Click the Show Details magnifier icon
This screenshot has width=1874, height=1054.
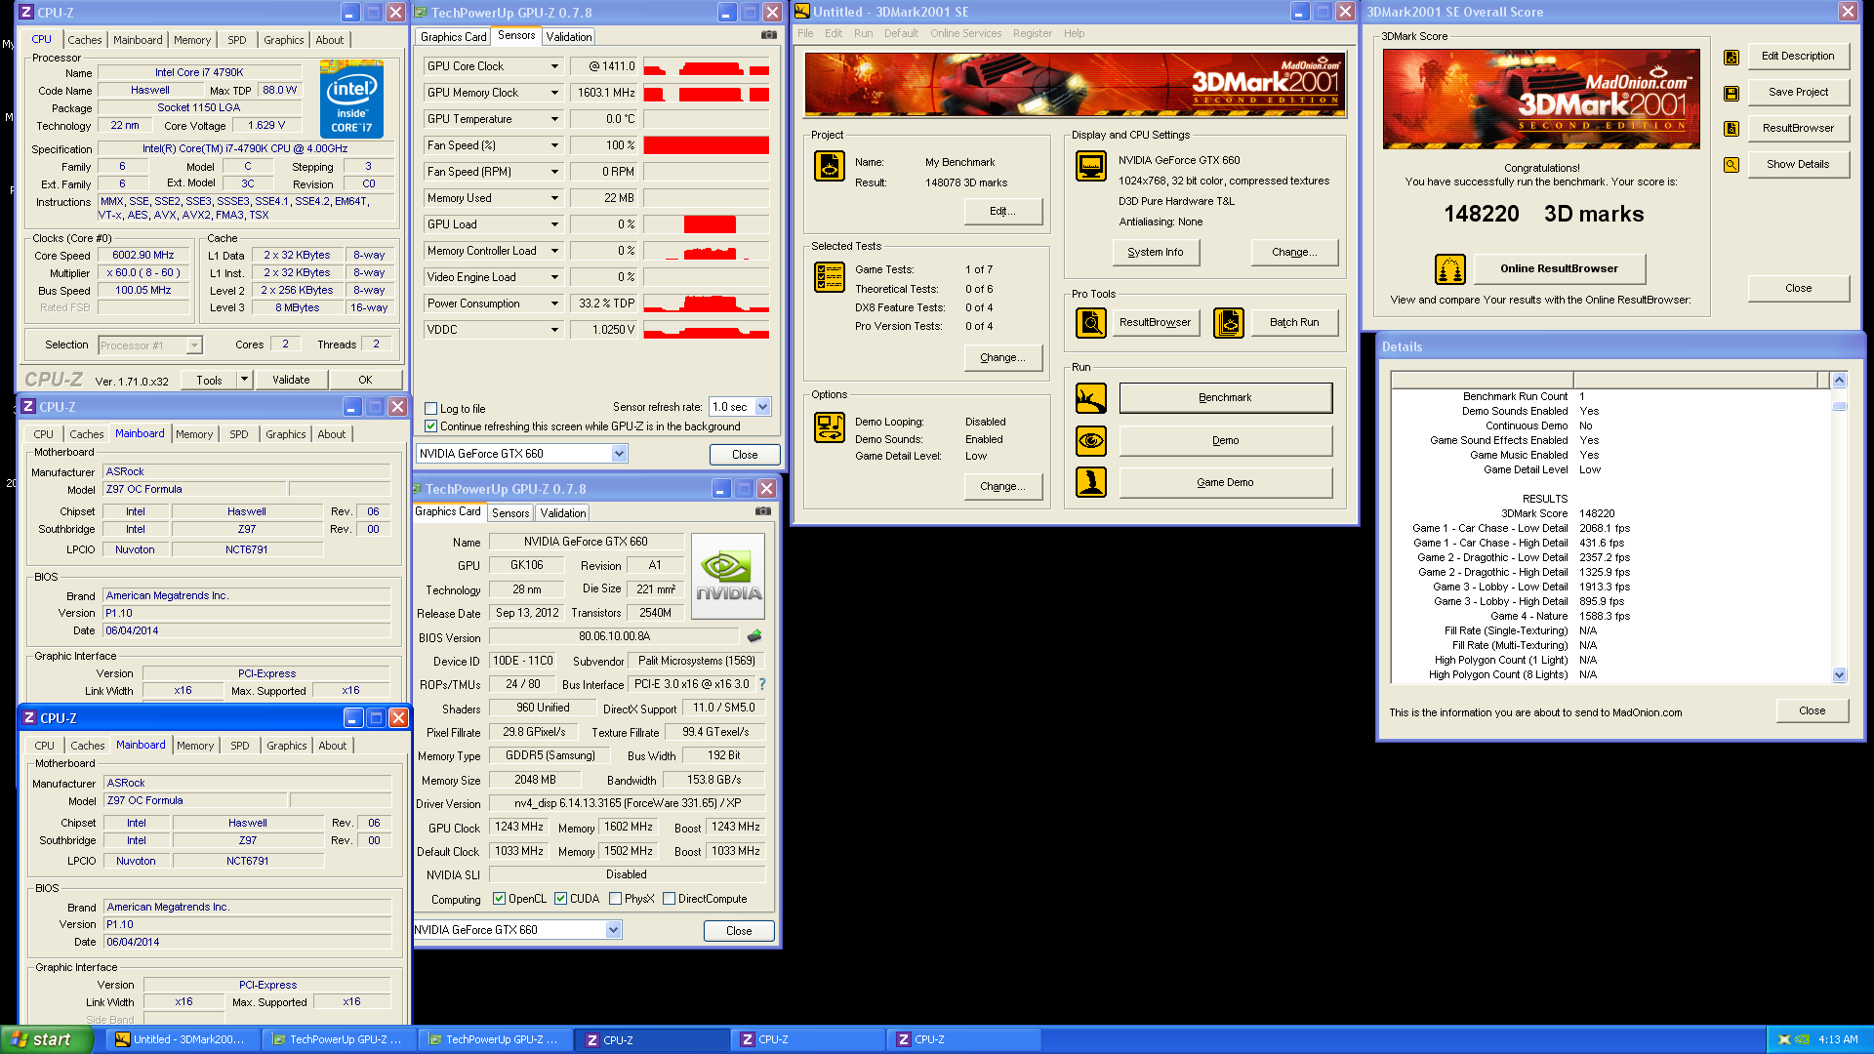1731,165
